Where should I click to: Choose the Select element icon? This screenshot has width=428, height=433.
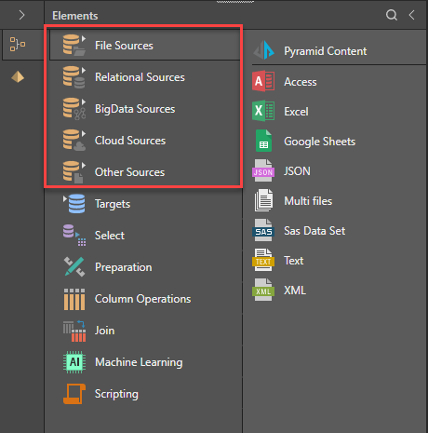click(74, 236)
